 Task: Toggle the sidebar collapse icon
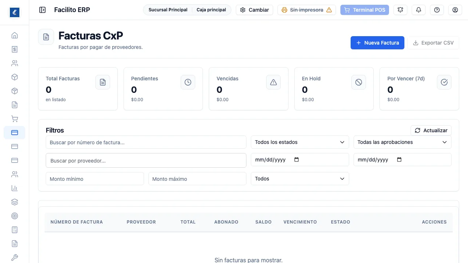(x=42, y=10)
